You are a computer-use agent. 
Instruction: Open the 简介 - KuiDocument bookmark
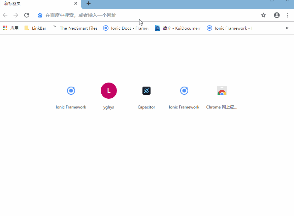[x=177, y=28]
